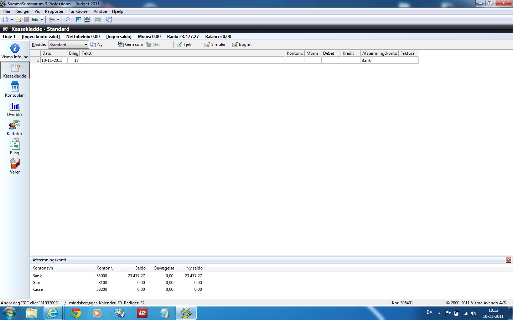Click the Tekst column header
Screen dimensions: 513x320
pyautogui.click(x=183, y=53)
